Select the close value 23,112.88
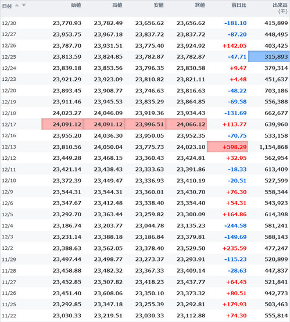Image resolution: width=290 pixels, height=322 pixels. [191, 316]
